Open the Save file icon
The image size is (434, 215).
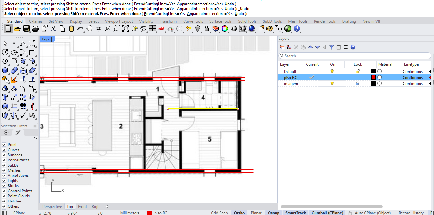click(26, 29)
